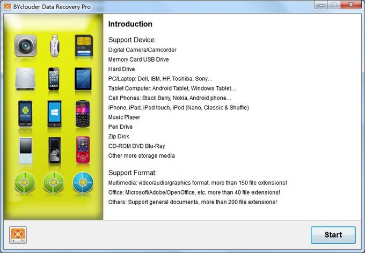This screenshot has height=253, width=365.
Task: Click the "CD-ROM DVD Blu-Ray" line
Action: tap(137, 146)
